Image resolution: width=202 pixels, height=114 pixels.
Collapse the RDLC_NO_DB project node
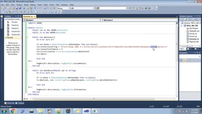tap(181, 26)
